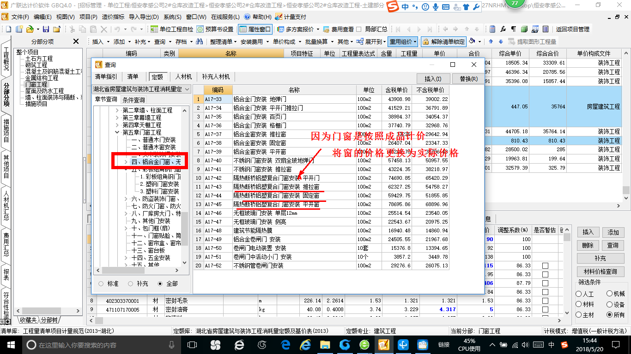This screenshot has width=631, height=354.
Task: Click the 材料价格查询 button
Action: click(x=600, y=271)
